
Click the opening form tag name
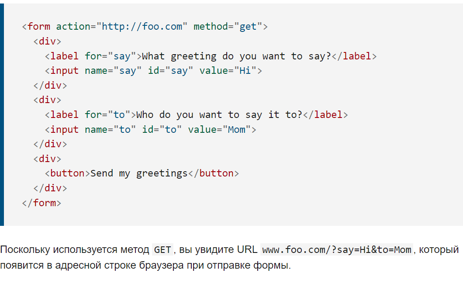(x=39, y=27)
